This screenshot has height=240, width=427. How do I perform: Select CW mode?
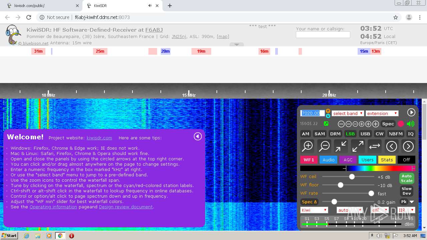tap(380, 134)
